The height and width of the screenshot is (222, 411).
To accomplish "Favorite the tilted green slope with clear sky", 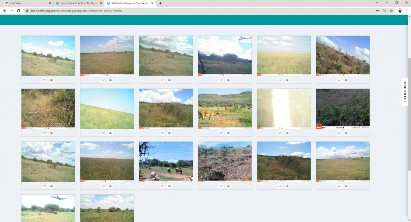I will [103, 133].
